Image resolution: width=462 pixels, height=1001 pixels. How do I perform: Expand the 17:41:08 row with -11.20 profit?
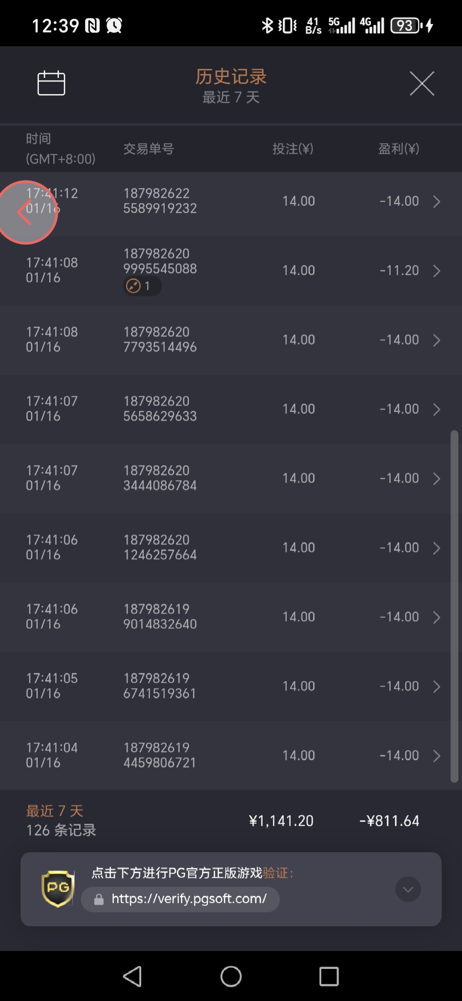pos(436,271)
